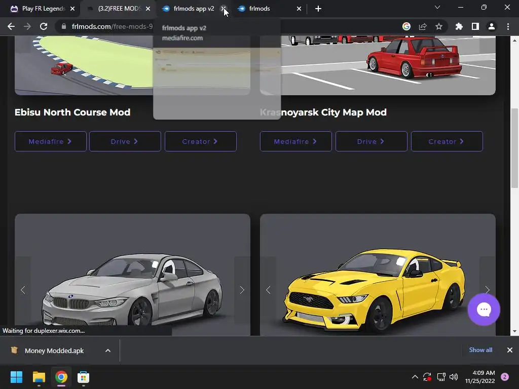Go back to the previous page
Viewport: 519px width, 389px height.
(x=11, y=26)
